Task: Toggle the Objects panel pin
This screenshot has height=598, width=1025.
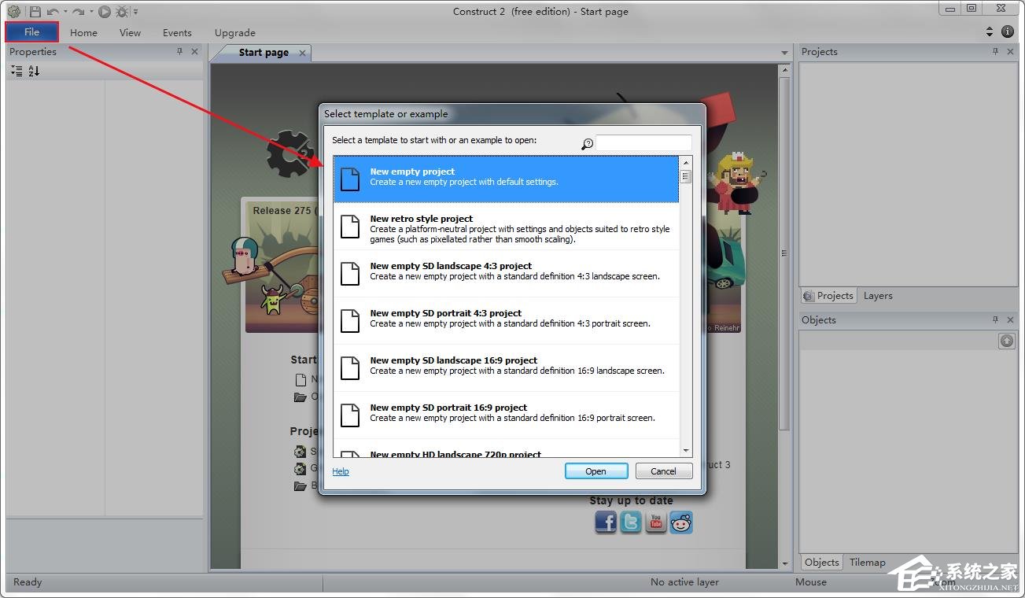Action: pos(995,320)
